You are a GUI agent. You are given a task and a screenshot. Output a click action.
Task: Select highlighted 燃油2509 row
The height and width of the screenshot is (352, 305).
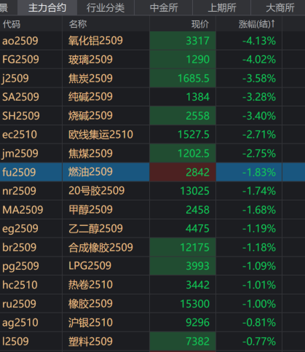152,172
